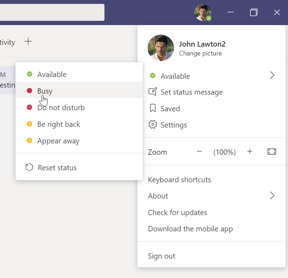This screenshot has height=278, width=288.
Task: Click the Reset status circular arrow icon
Action: tap(29, 167)
